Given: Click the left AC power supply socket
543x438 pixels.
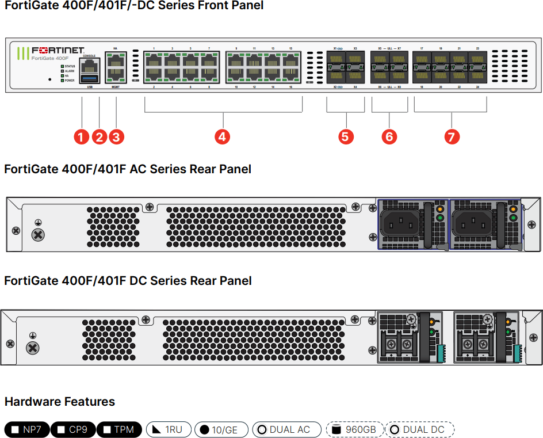Looking at the screenshot, I should (400, 223).
